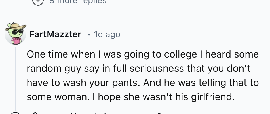Click the "1d ago" comment timestamp
Screen dimensions: 270x114
click(107, 35)
